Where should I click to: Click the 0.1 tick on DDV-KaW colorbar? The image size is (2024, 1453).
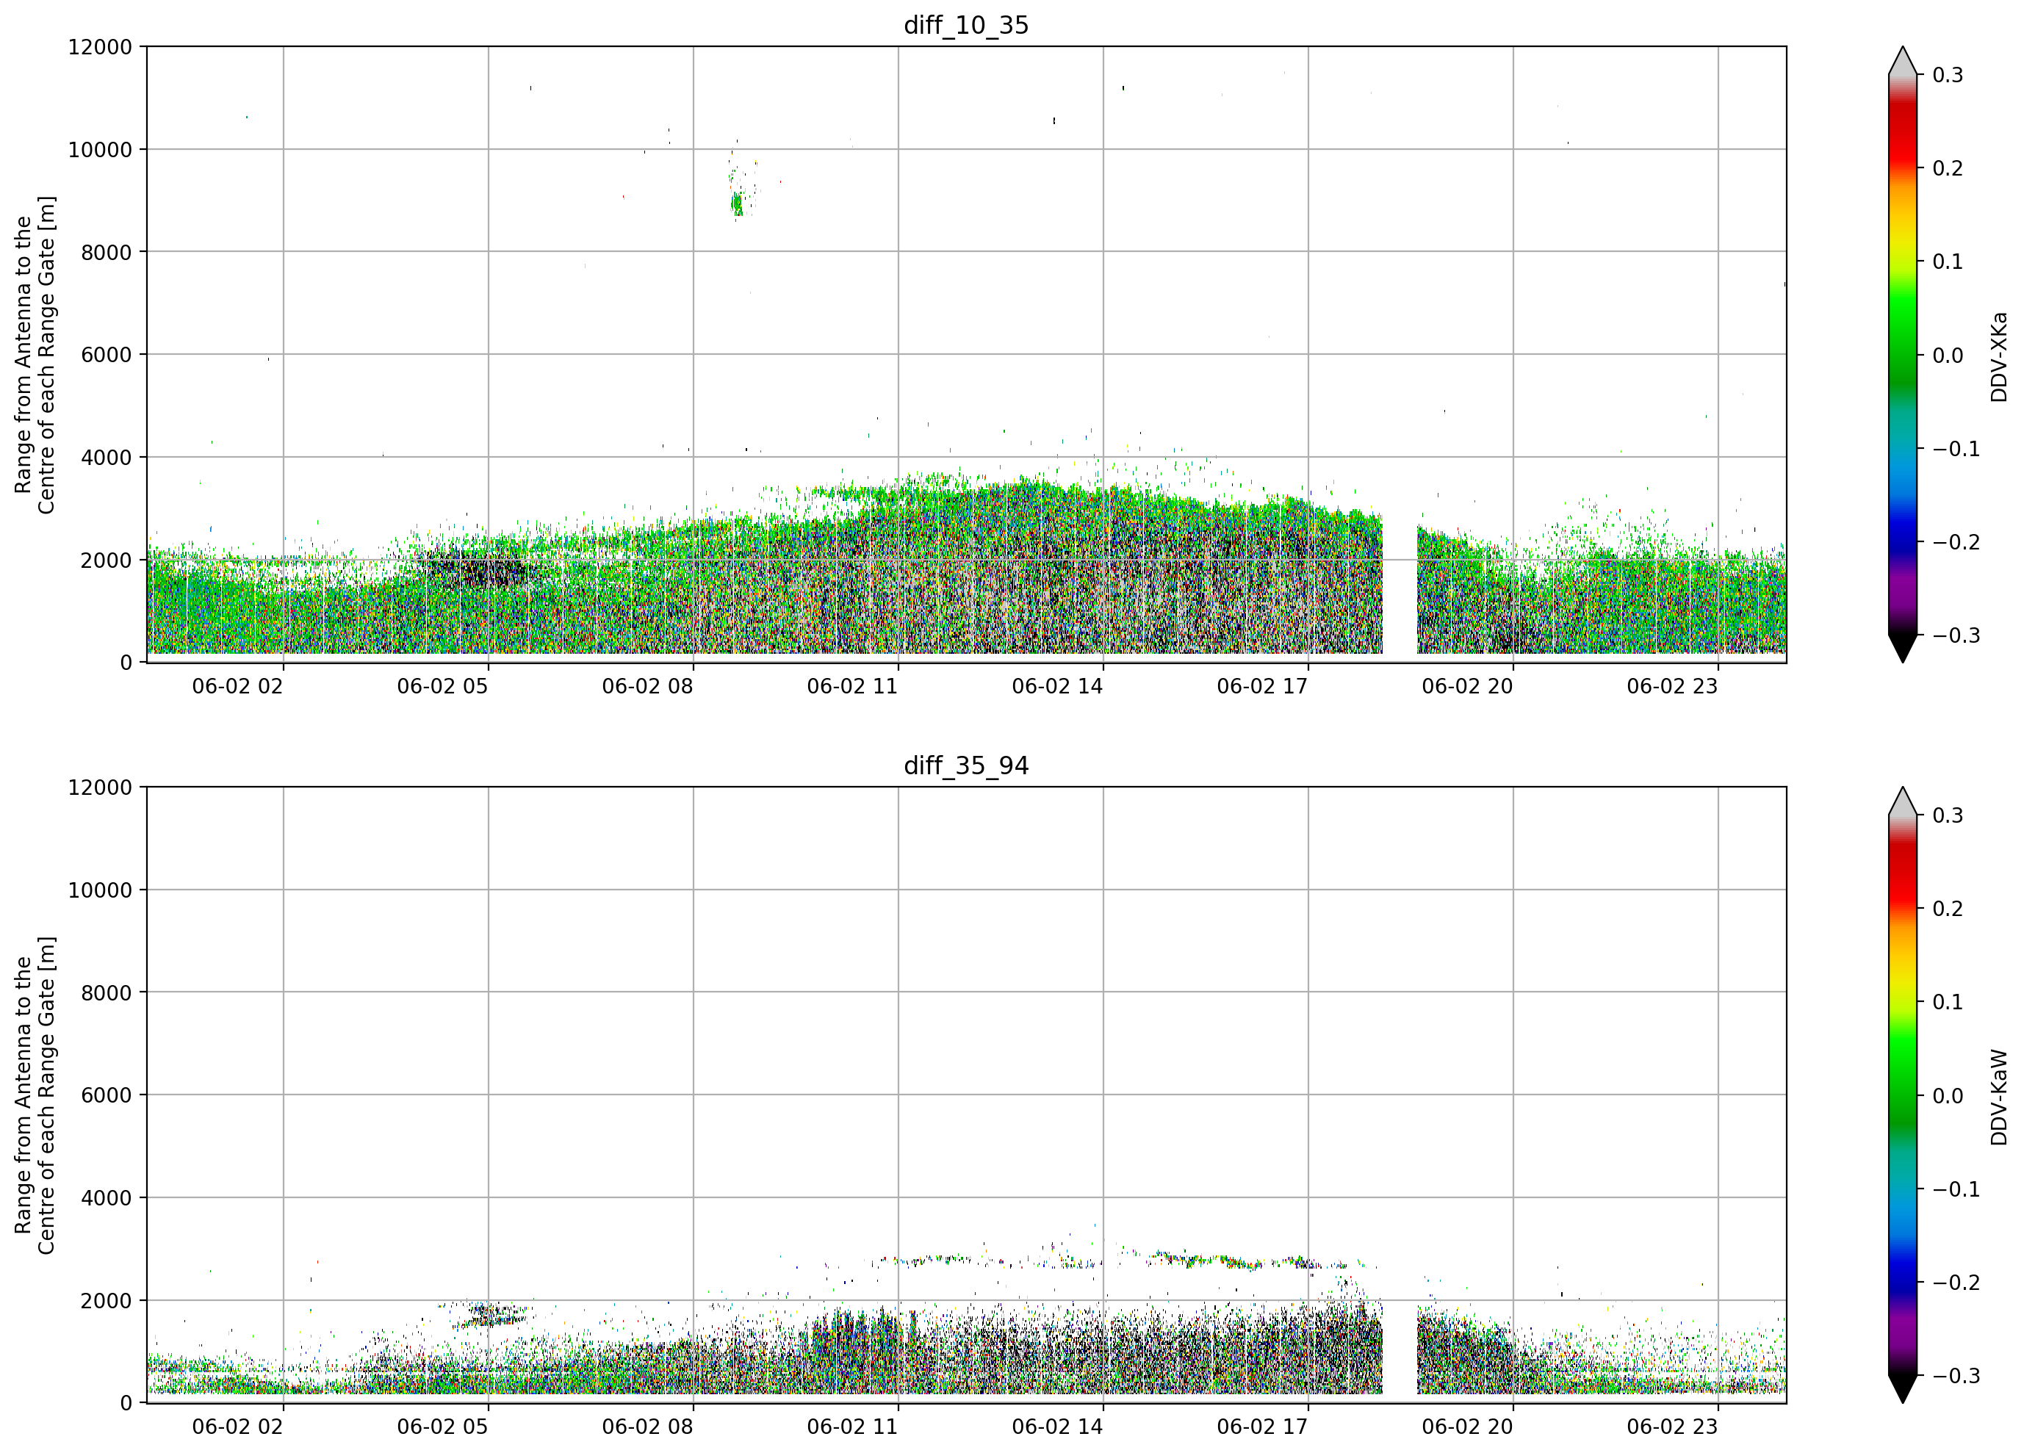coord(1948,1002)
